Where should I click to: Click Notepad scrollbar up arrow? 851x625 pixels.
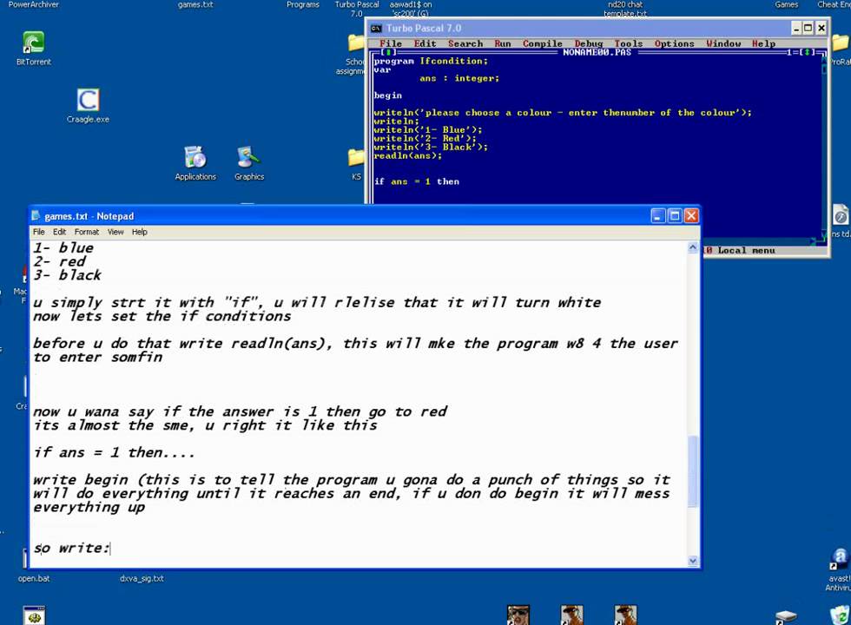pos(693,247)
